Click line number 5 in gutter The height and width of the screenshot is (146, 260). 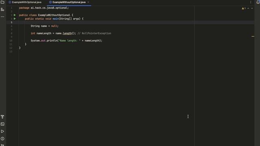pos(11,22)
